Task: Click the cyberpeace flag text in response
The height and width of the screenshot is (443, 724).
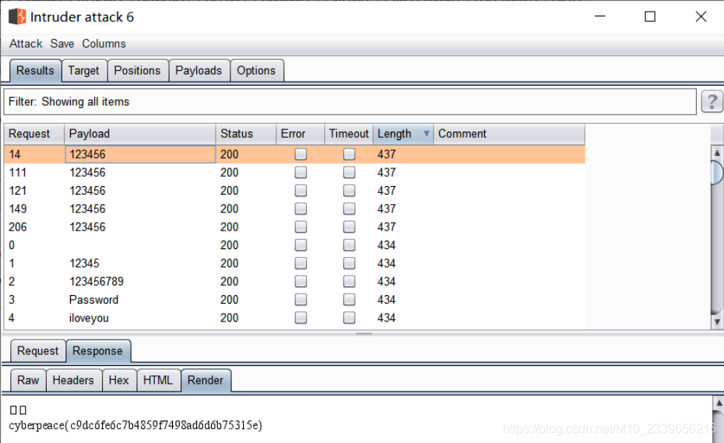Action: 135,425
